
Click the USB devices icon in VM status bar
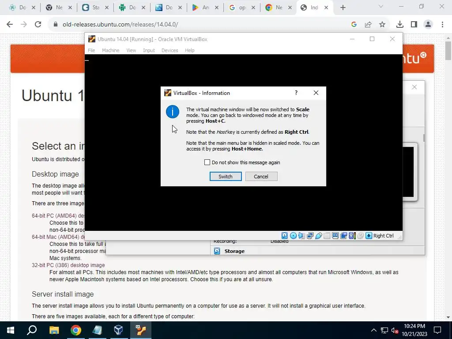pos(318,236)
